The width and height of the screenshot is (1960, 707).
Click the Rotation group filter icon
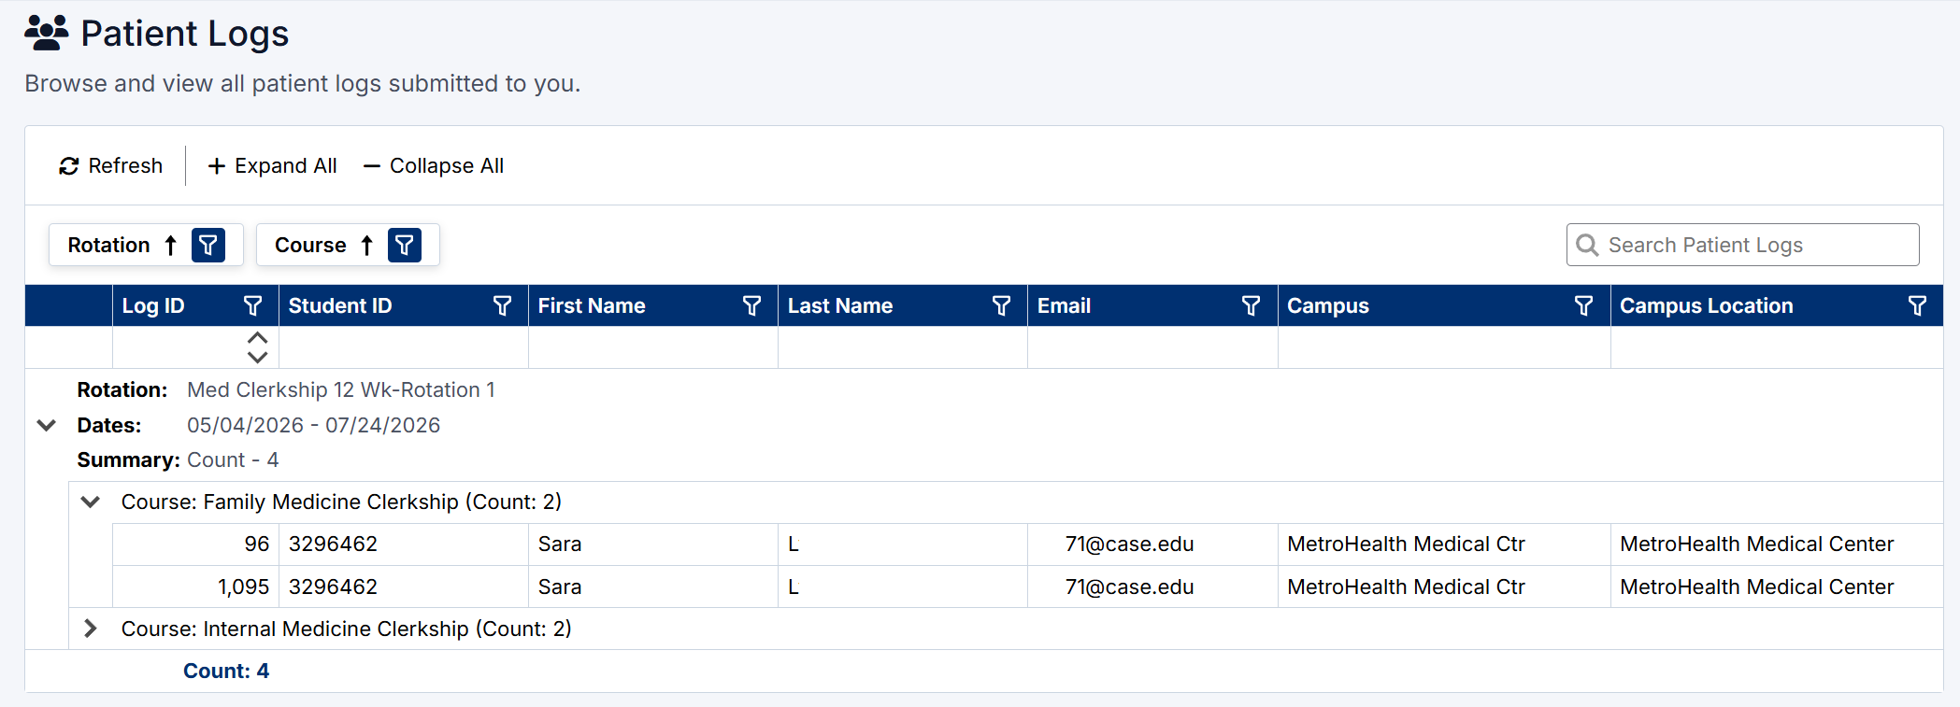208,246
